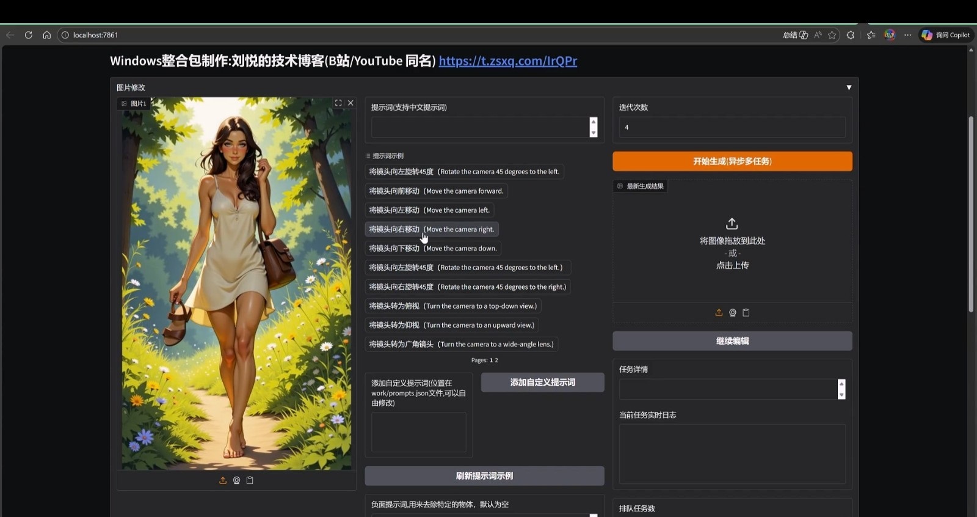This screenshot has width=977, height=517.
Task: Click the page's vertical scrollbar thumb
Action: (x=971, y=214)
